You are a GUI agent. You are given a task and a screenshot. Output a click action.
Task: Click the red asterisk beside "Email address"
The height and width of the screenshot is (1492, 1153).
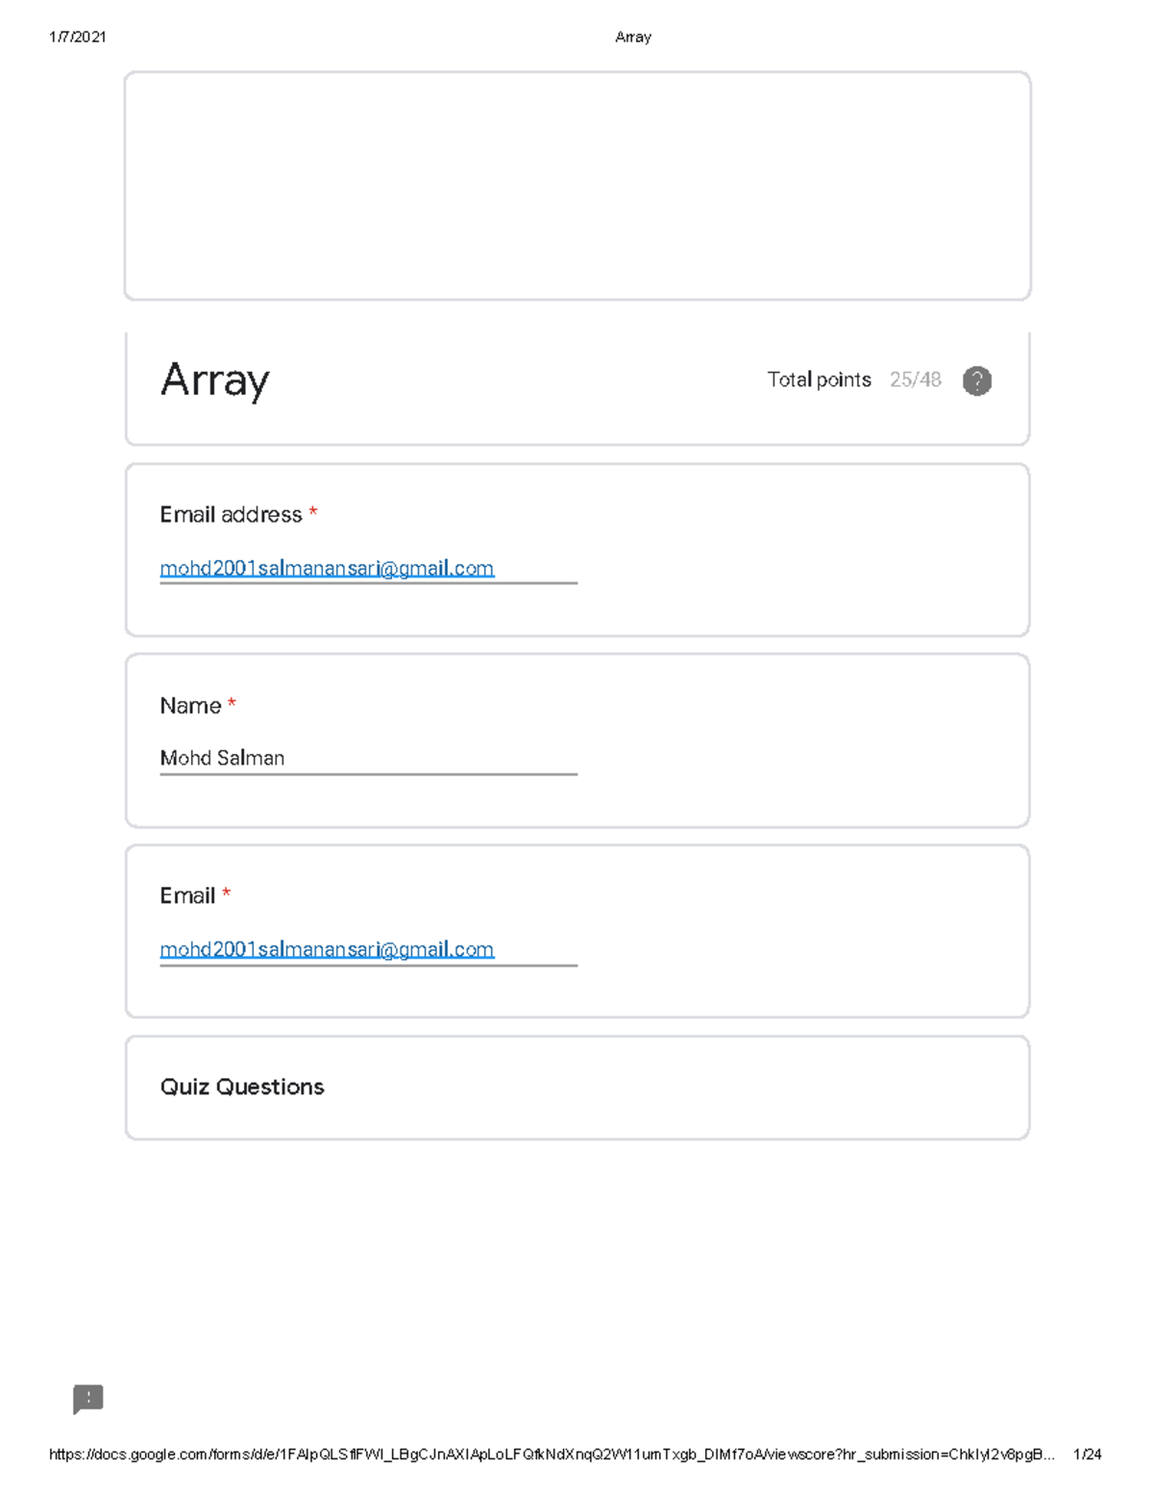(x=313, y=513)
